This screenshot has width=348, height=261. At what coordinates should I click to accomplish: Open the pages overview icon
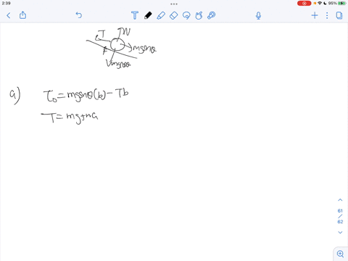pos(339,16)
